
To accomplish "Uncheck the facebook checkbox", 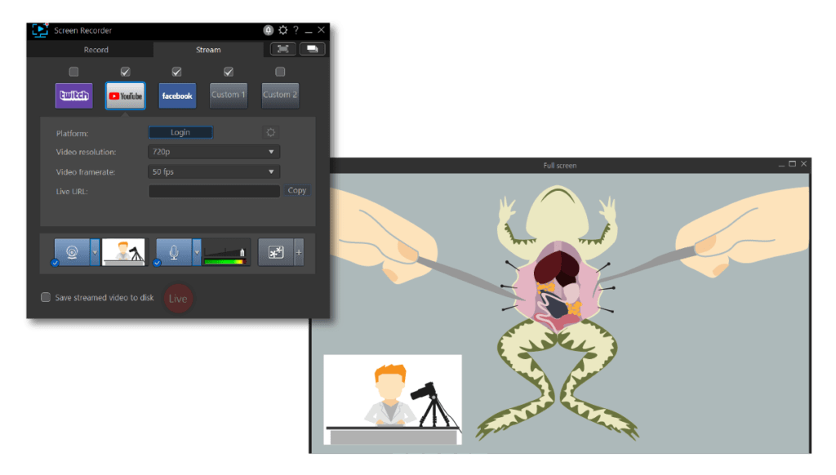I will (176, 72).
